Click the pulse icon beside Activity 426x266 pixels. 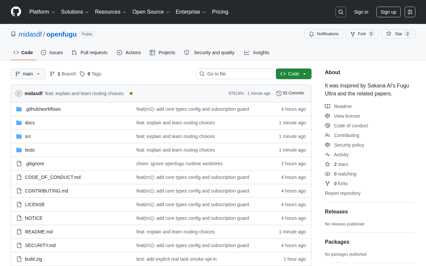click(x=327, y=155)
